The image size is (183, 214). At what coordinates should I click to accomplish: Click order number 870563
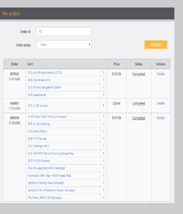click(x=15, y=74)
